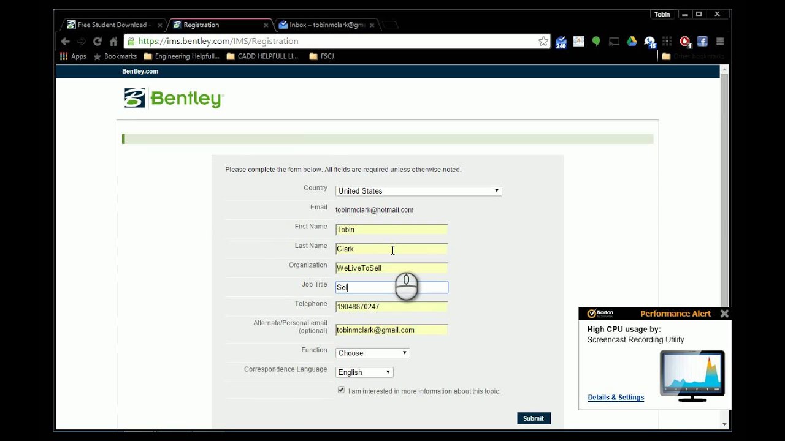Open the Engineering Helpfull bookmarks folder
The width and height of the screenshot is (785, 441).
tap(181, 56)
